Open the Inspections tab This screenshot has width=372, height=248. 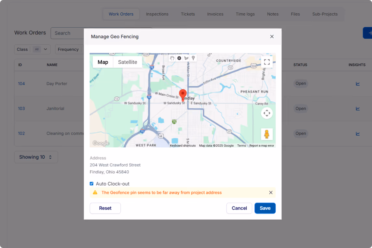point(157,14)
